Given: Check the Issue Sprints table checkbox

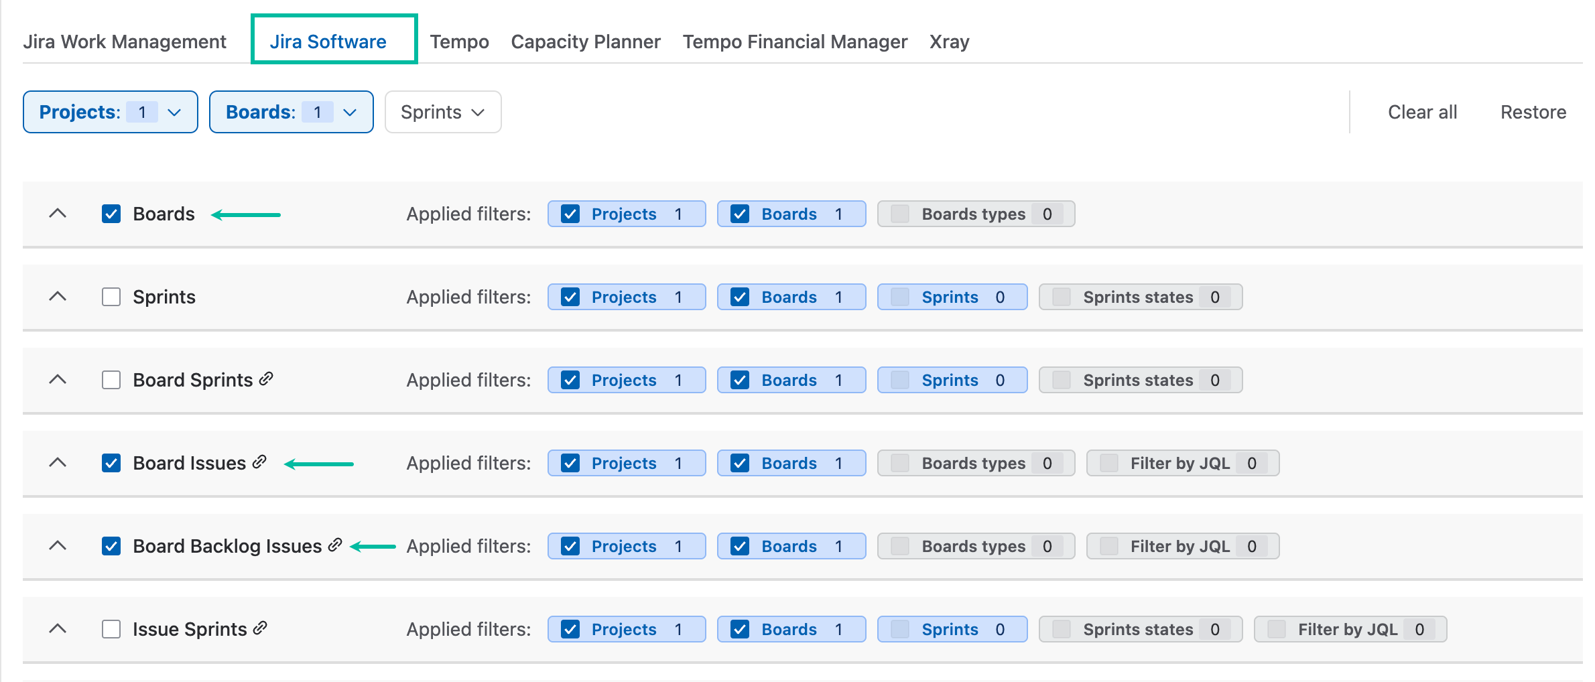Looking at the screenshot, I should point(111,629).
